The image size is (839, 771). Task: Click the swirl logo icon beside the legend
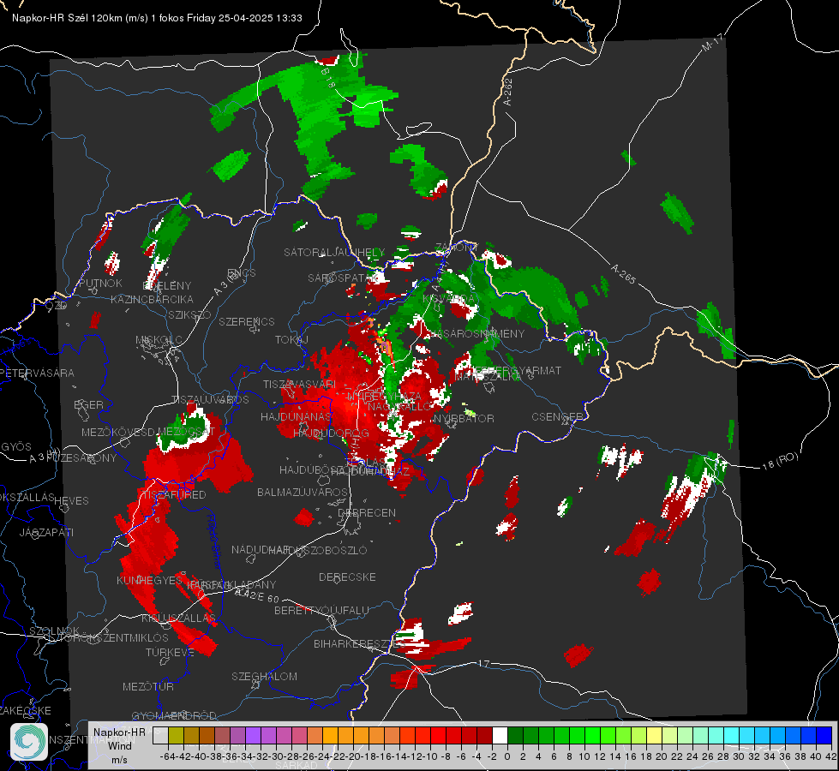pos(29,742)
